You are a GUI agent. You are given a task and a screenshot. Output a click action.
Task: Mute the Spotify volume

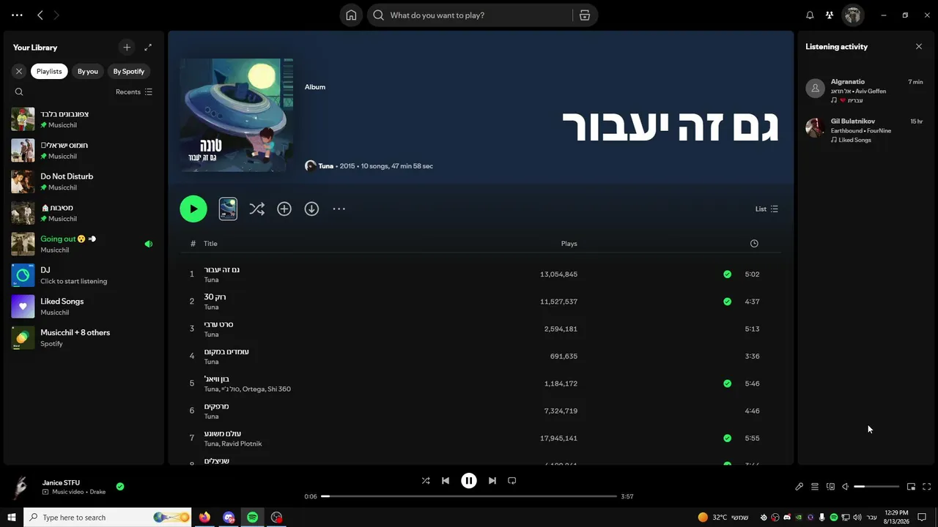pyautogui.click(x=845, y=487)
